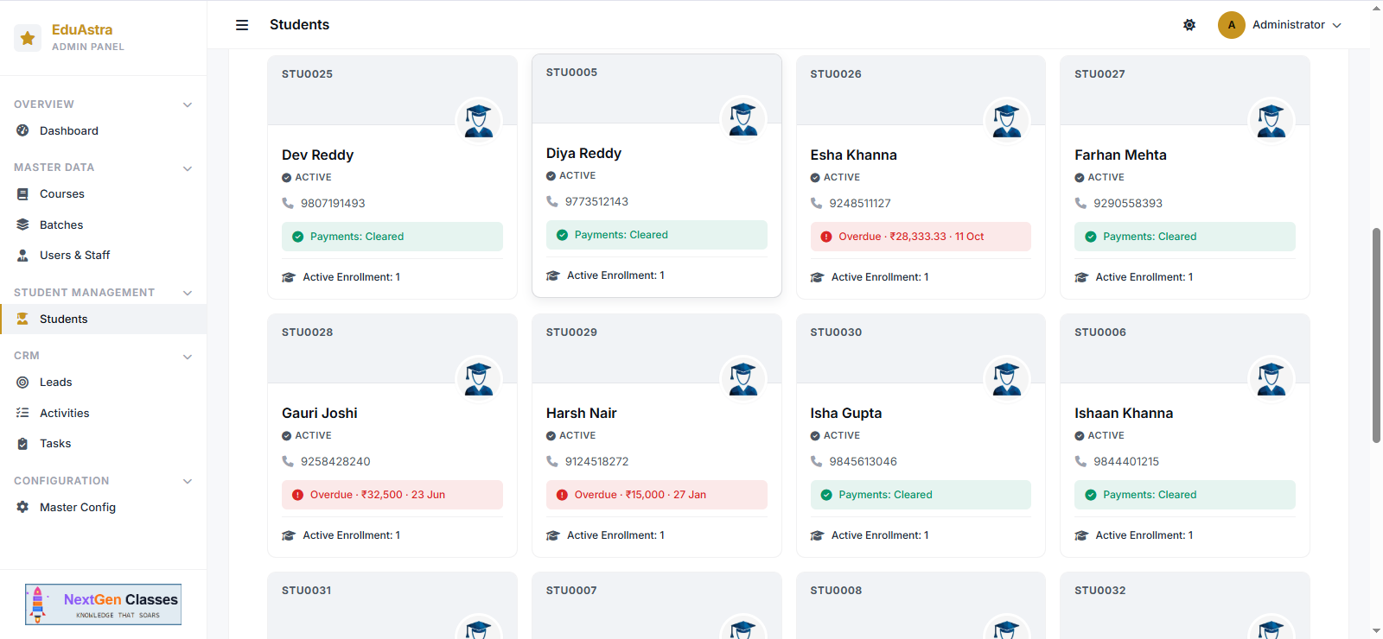Open Farhan Mehta's student avatar

(1271, 121)
